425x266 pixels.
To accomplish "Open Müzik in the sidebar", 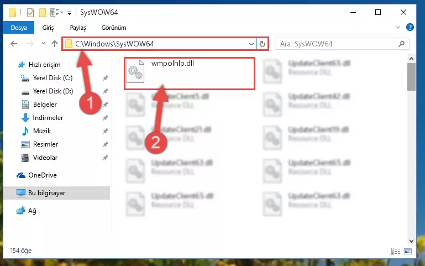I will coord(42,131).
